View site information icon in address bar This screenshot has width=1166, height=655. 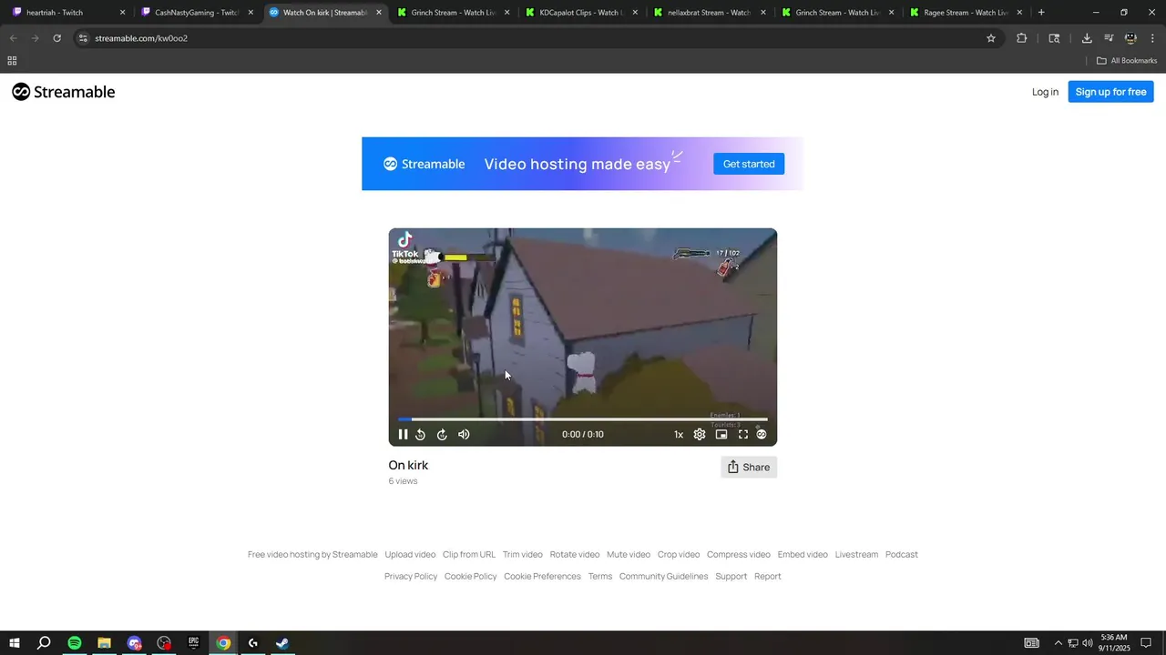83,38
